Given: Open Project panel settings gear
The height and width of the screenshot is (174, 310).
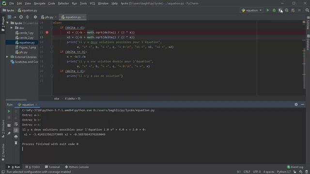Looking at the screenshot, I should 35,17.
